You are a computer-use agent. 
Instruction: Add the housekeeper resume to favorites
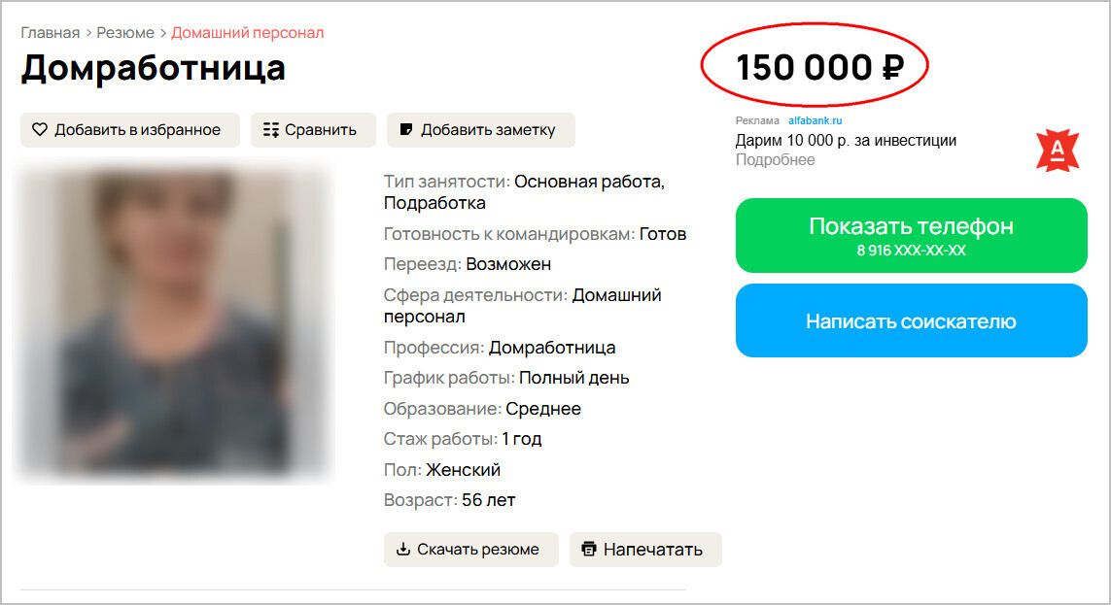pyautogui.click(x=130, y=130)
